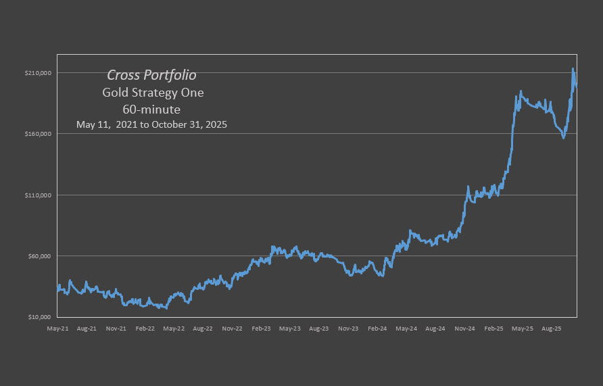This screenshot has height=386, width=603.
Task: Select the Nov-24 x-axis label
Action: point(464,329)
